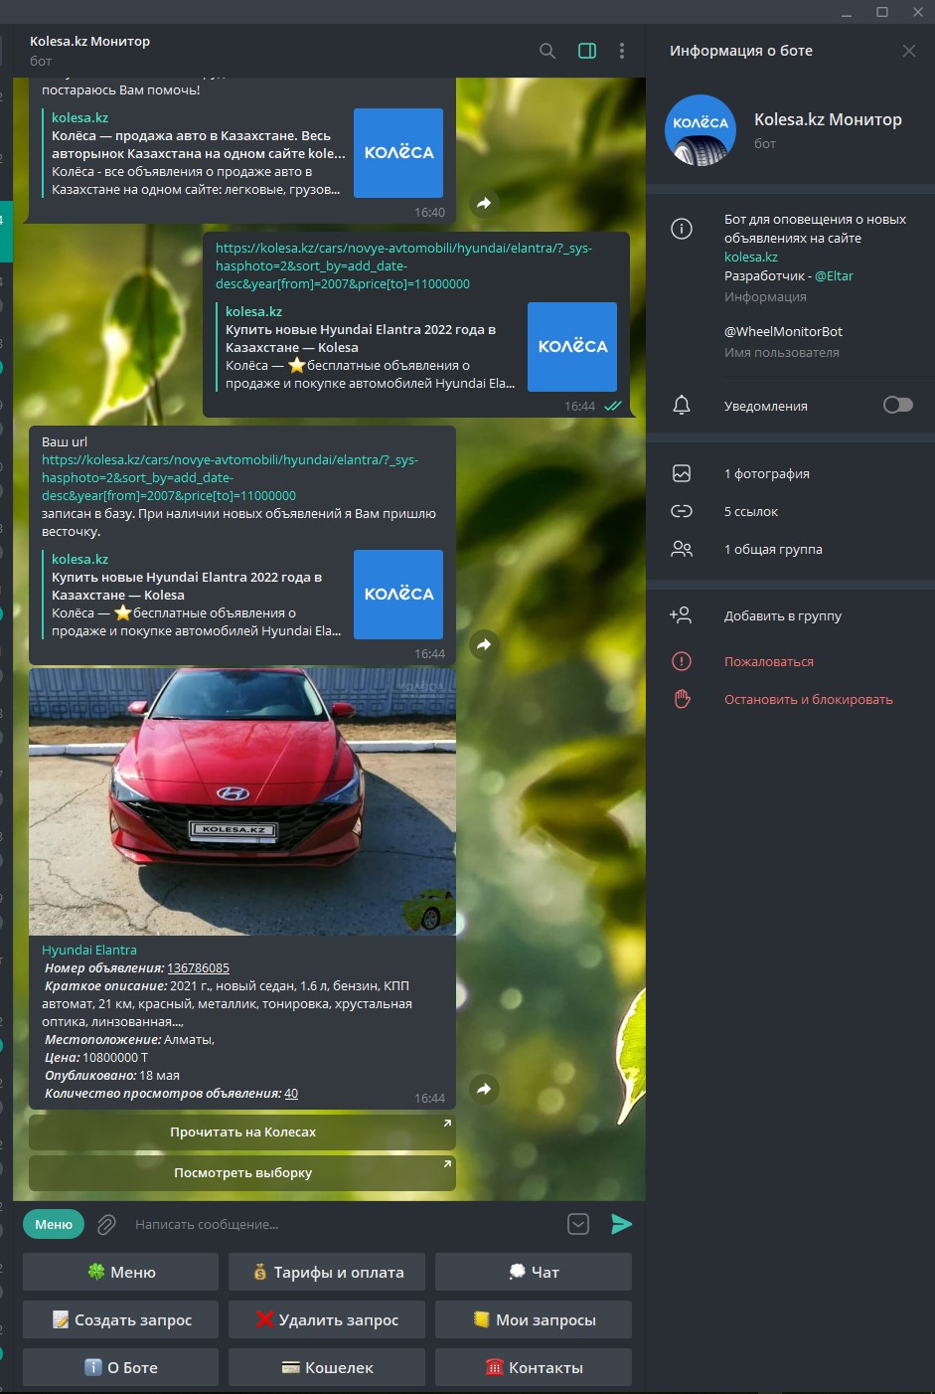This screenshot has height=1394, width=935.
Task: Select 'Тарифы и оплата' keyboard option
Action: point(327,1273)
